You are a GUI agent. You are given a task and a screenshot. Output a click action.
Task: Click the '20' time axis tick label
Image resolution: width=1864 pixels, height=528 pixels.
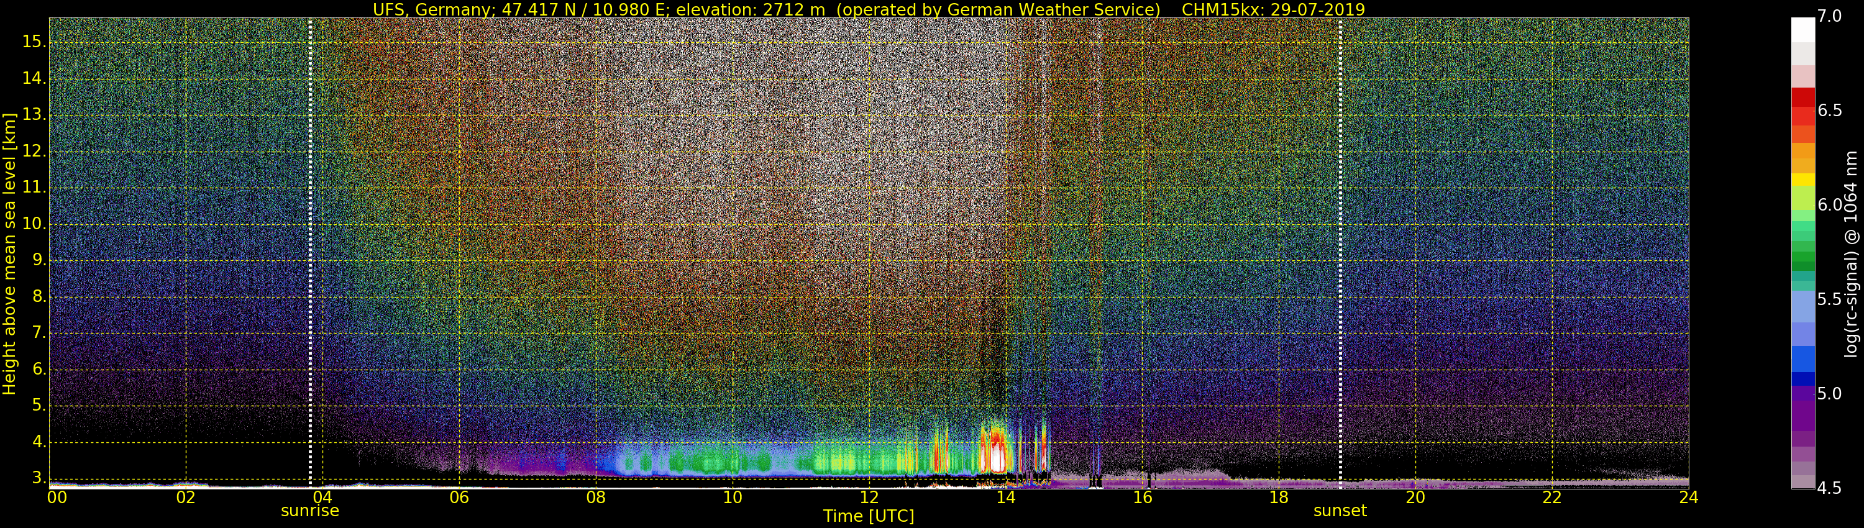pos(1415,498)
